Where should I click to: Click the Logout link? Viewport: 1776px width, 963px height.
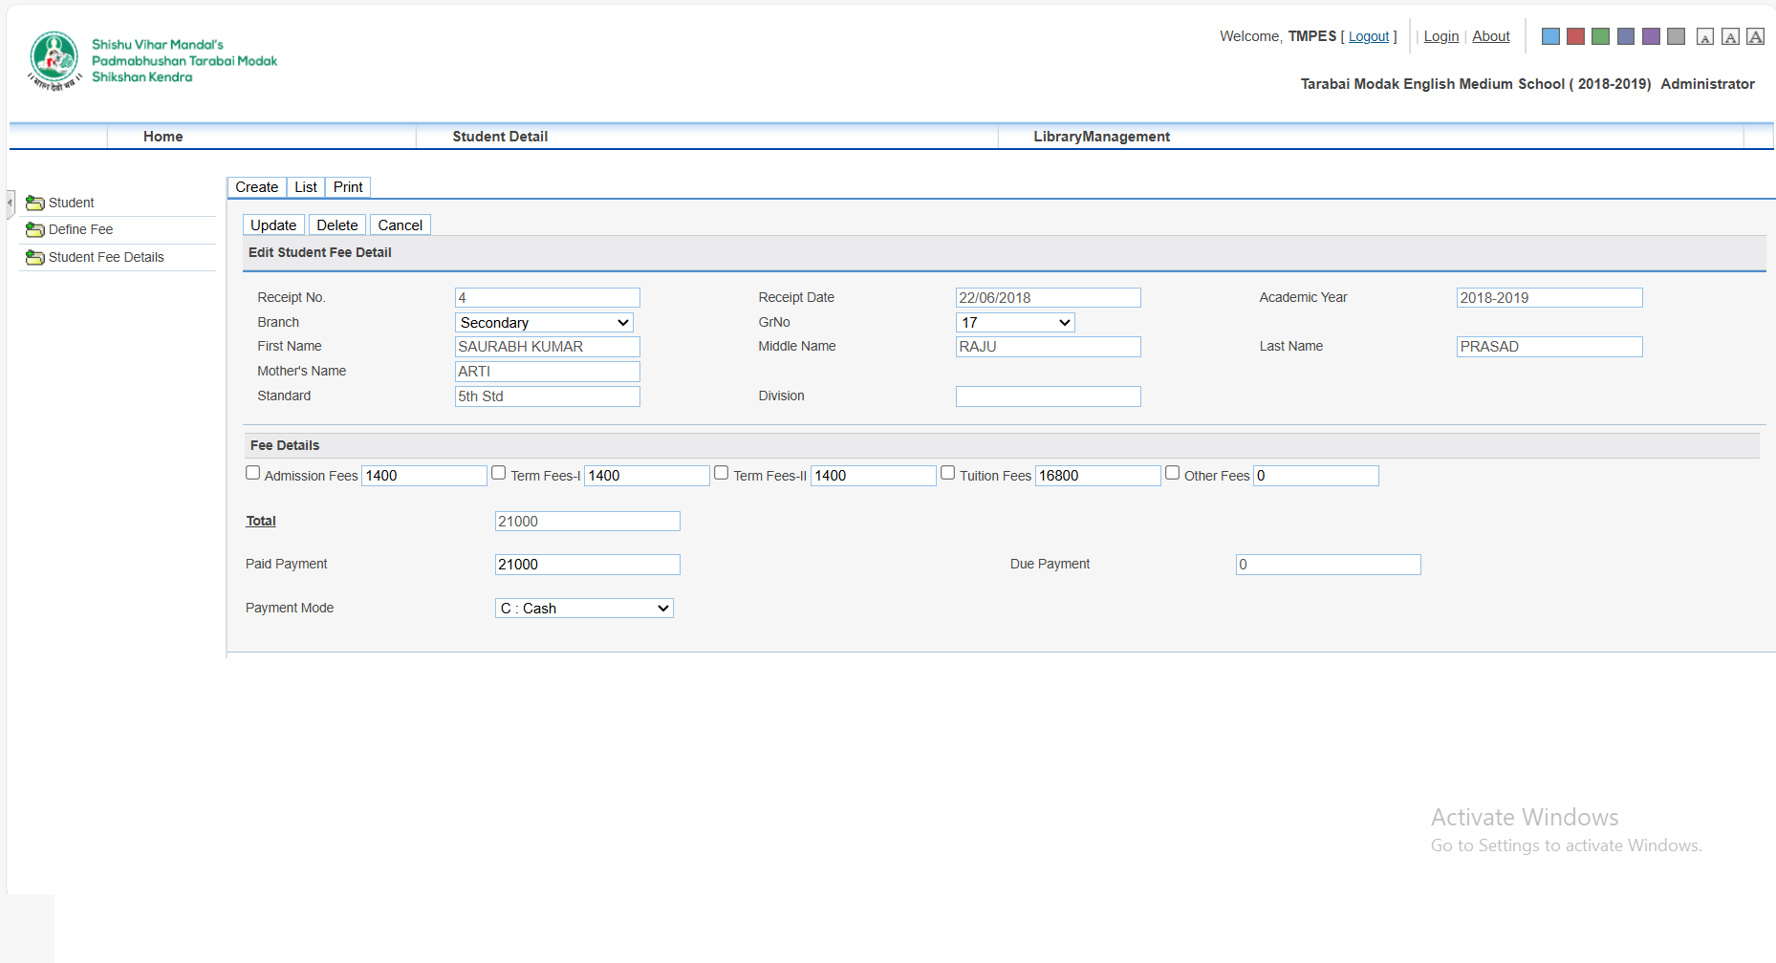tap(1369, 36)
